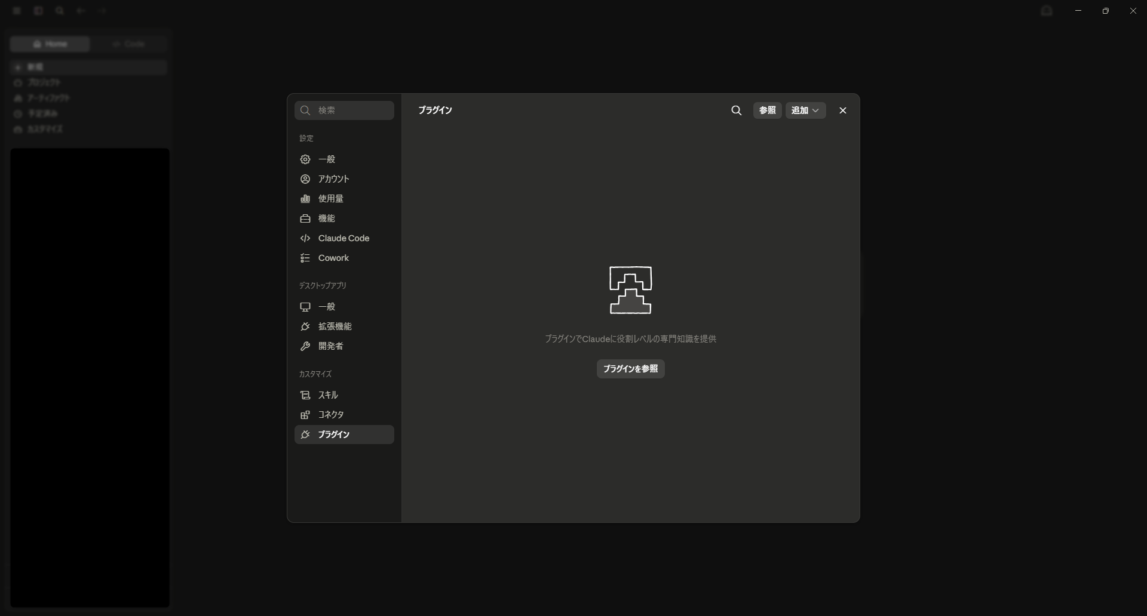Screen dimensions: 1147x616
Task: Select the 機能 toolbox icon
Action: tap(305, 218)
